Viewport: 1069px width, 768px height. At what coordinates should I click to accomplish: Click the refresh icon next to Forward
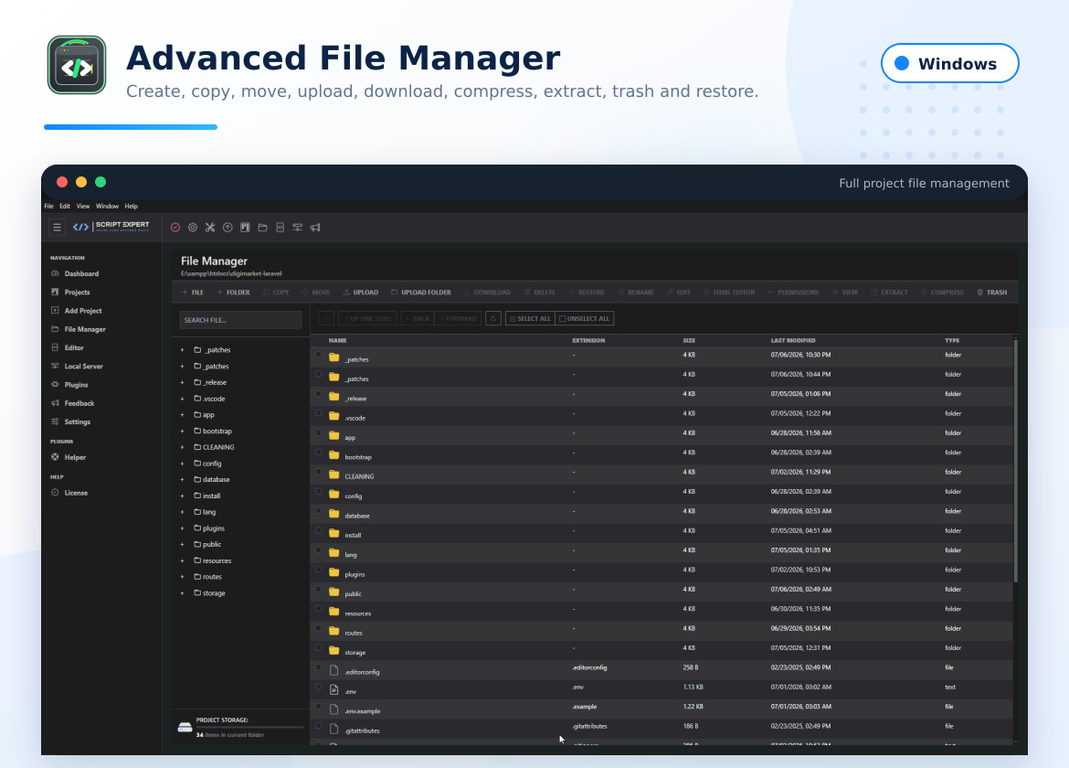(493, 318)
